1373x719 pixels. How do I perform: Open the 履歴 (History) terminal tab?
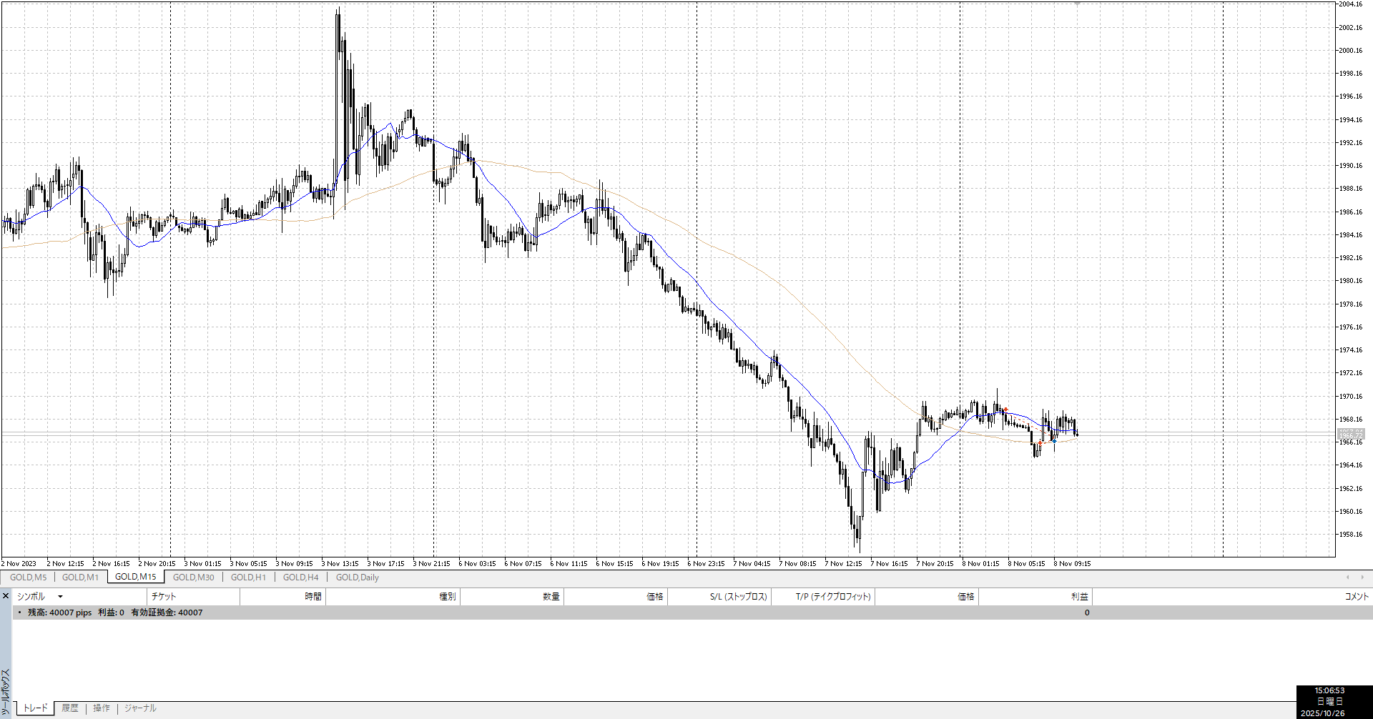[x=70, y=708]
